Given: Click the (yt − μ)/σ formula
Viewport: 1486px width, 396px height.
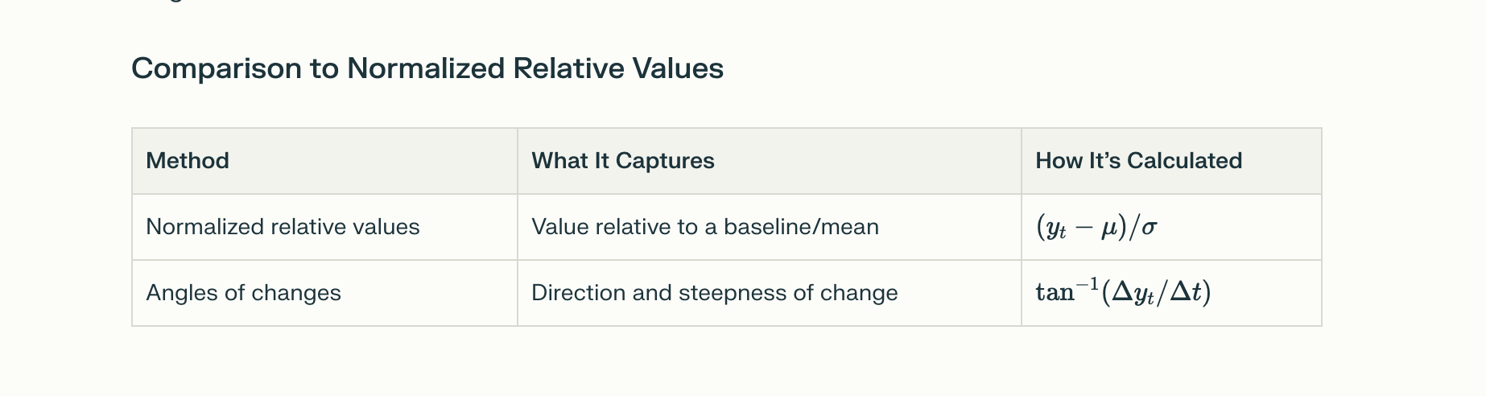Looking at the screenshot, I should coord(1096,228).
